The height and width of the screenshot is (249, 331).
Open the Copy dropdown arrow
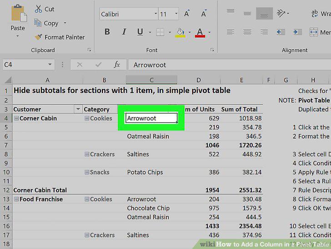pos(65,23)
